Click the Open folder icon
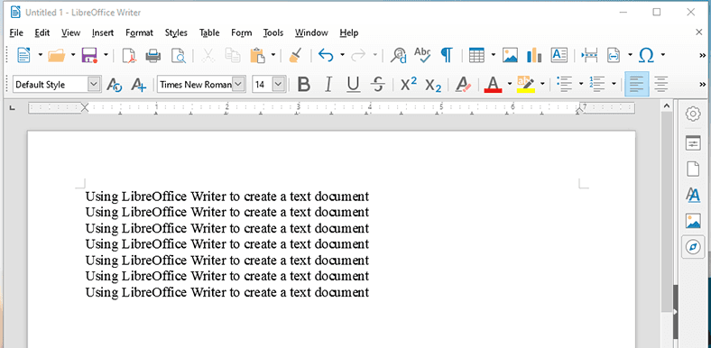Viewport: 711px width, 348px height. [57, 55]
